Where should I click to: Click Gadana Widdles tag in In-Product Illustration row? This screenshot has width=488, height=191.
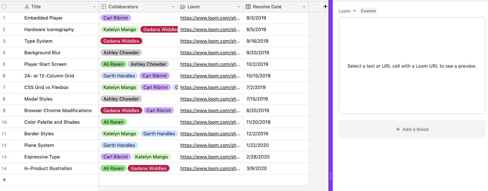pos(148,168)
